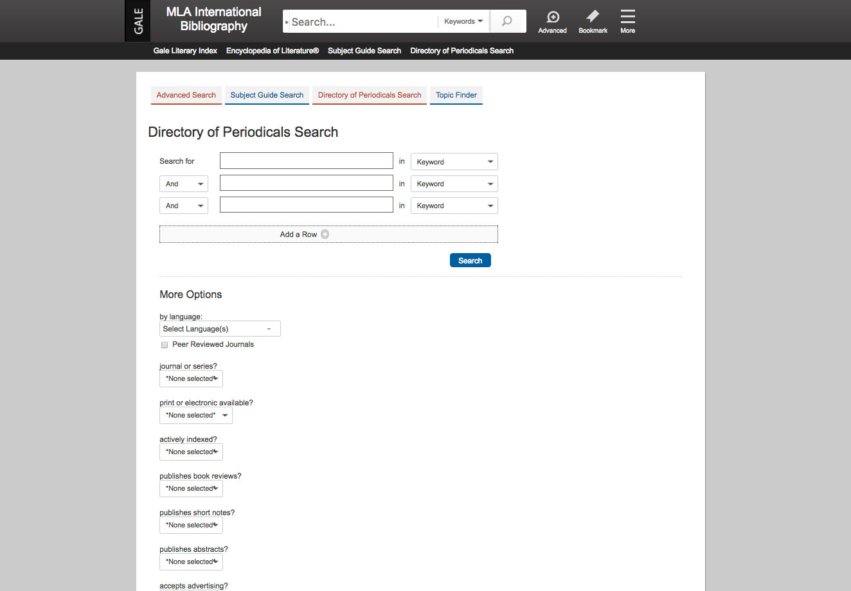Open the second row And operator dropdown
This screenshot has width=851, height=591.
(184, 184)
